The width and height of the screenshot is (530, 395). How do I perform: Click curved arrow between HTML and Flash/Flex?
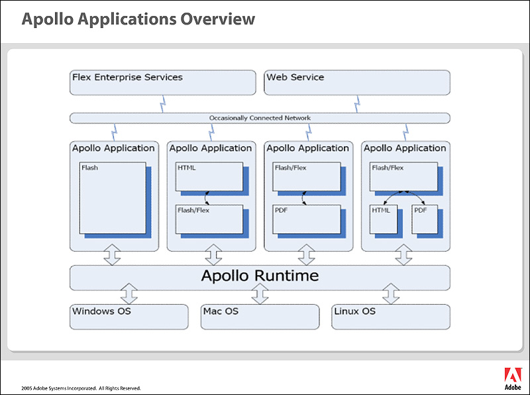pyautogui.click(x=207, y=198)
